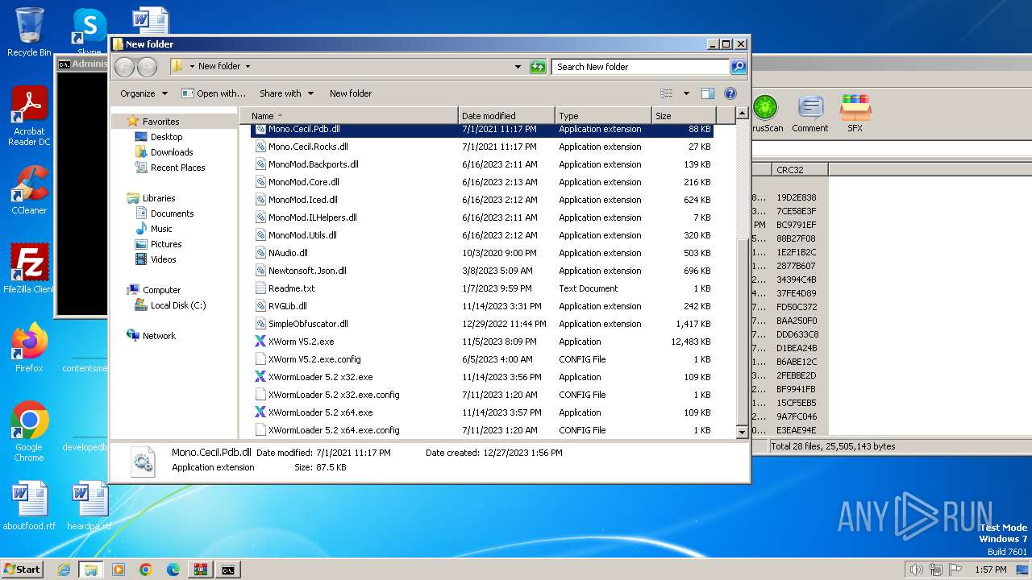This screenshot has width=1032, height=580.
Task: Click file list scrollbar down arrow
Action: (x=743, y=433)
